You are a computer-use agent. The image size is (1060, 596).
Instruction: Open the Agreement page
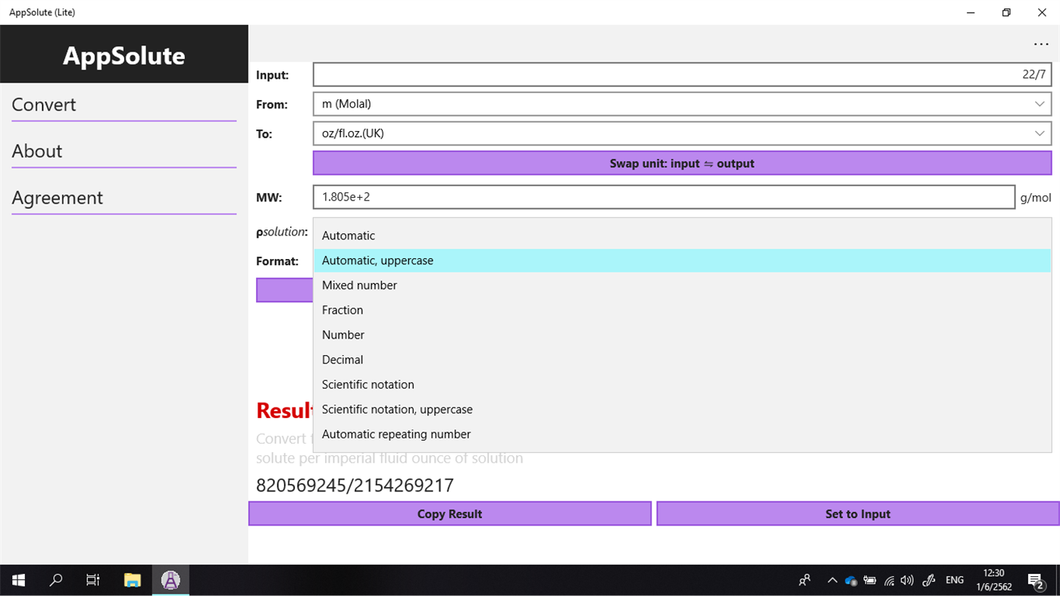pyautogui.click(x=57, y=198)
